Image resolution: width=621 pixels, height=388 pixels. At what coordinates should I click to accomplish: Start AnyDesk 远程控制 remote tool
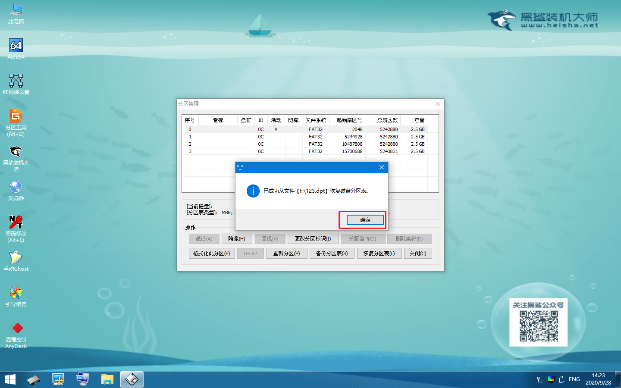(x=16, y=329)
